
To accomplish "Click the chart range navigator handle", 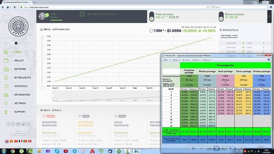I will click(x=52, y=96).
